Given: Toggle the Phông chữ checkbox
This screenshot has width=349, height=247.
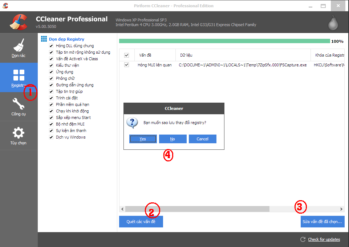Looking at the screenshot, I should click(x=51, y=79).
